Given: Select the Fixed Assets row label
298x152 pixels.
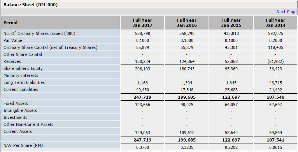Looking at the screenshot, I should click(16, 103).
